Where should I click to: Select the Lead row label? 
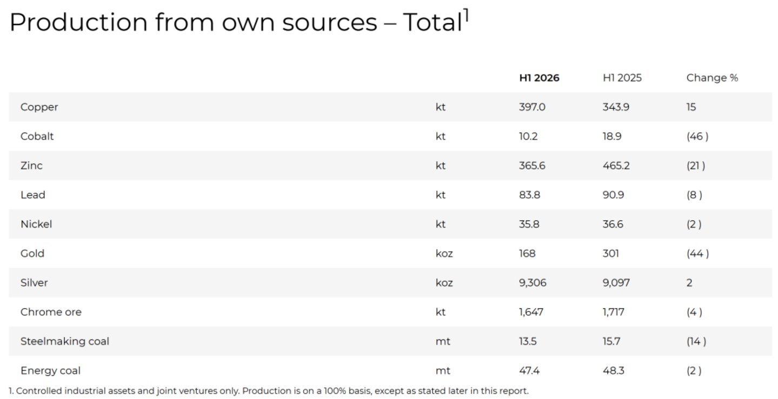point(32,195)
